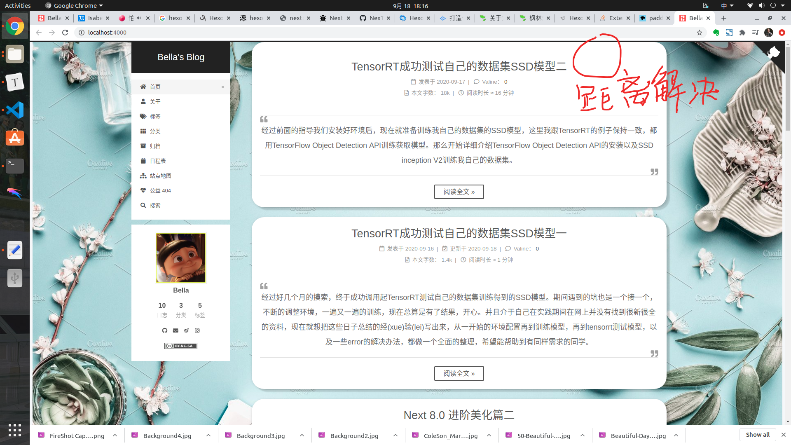Screen dimensions: 791x445
Task: Launch Visual Studio Code from dock
Action: 15,110
